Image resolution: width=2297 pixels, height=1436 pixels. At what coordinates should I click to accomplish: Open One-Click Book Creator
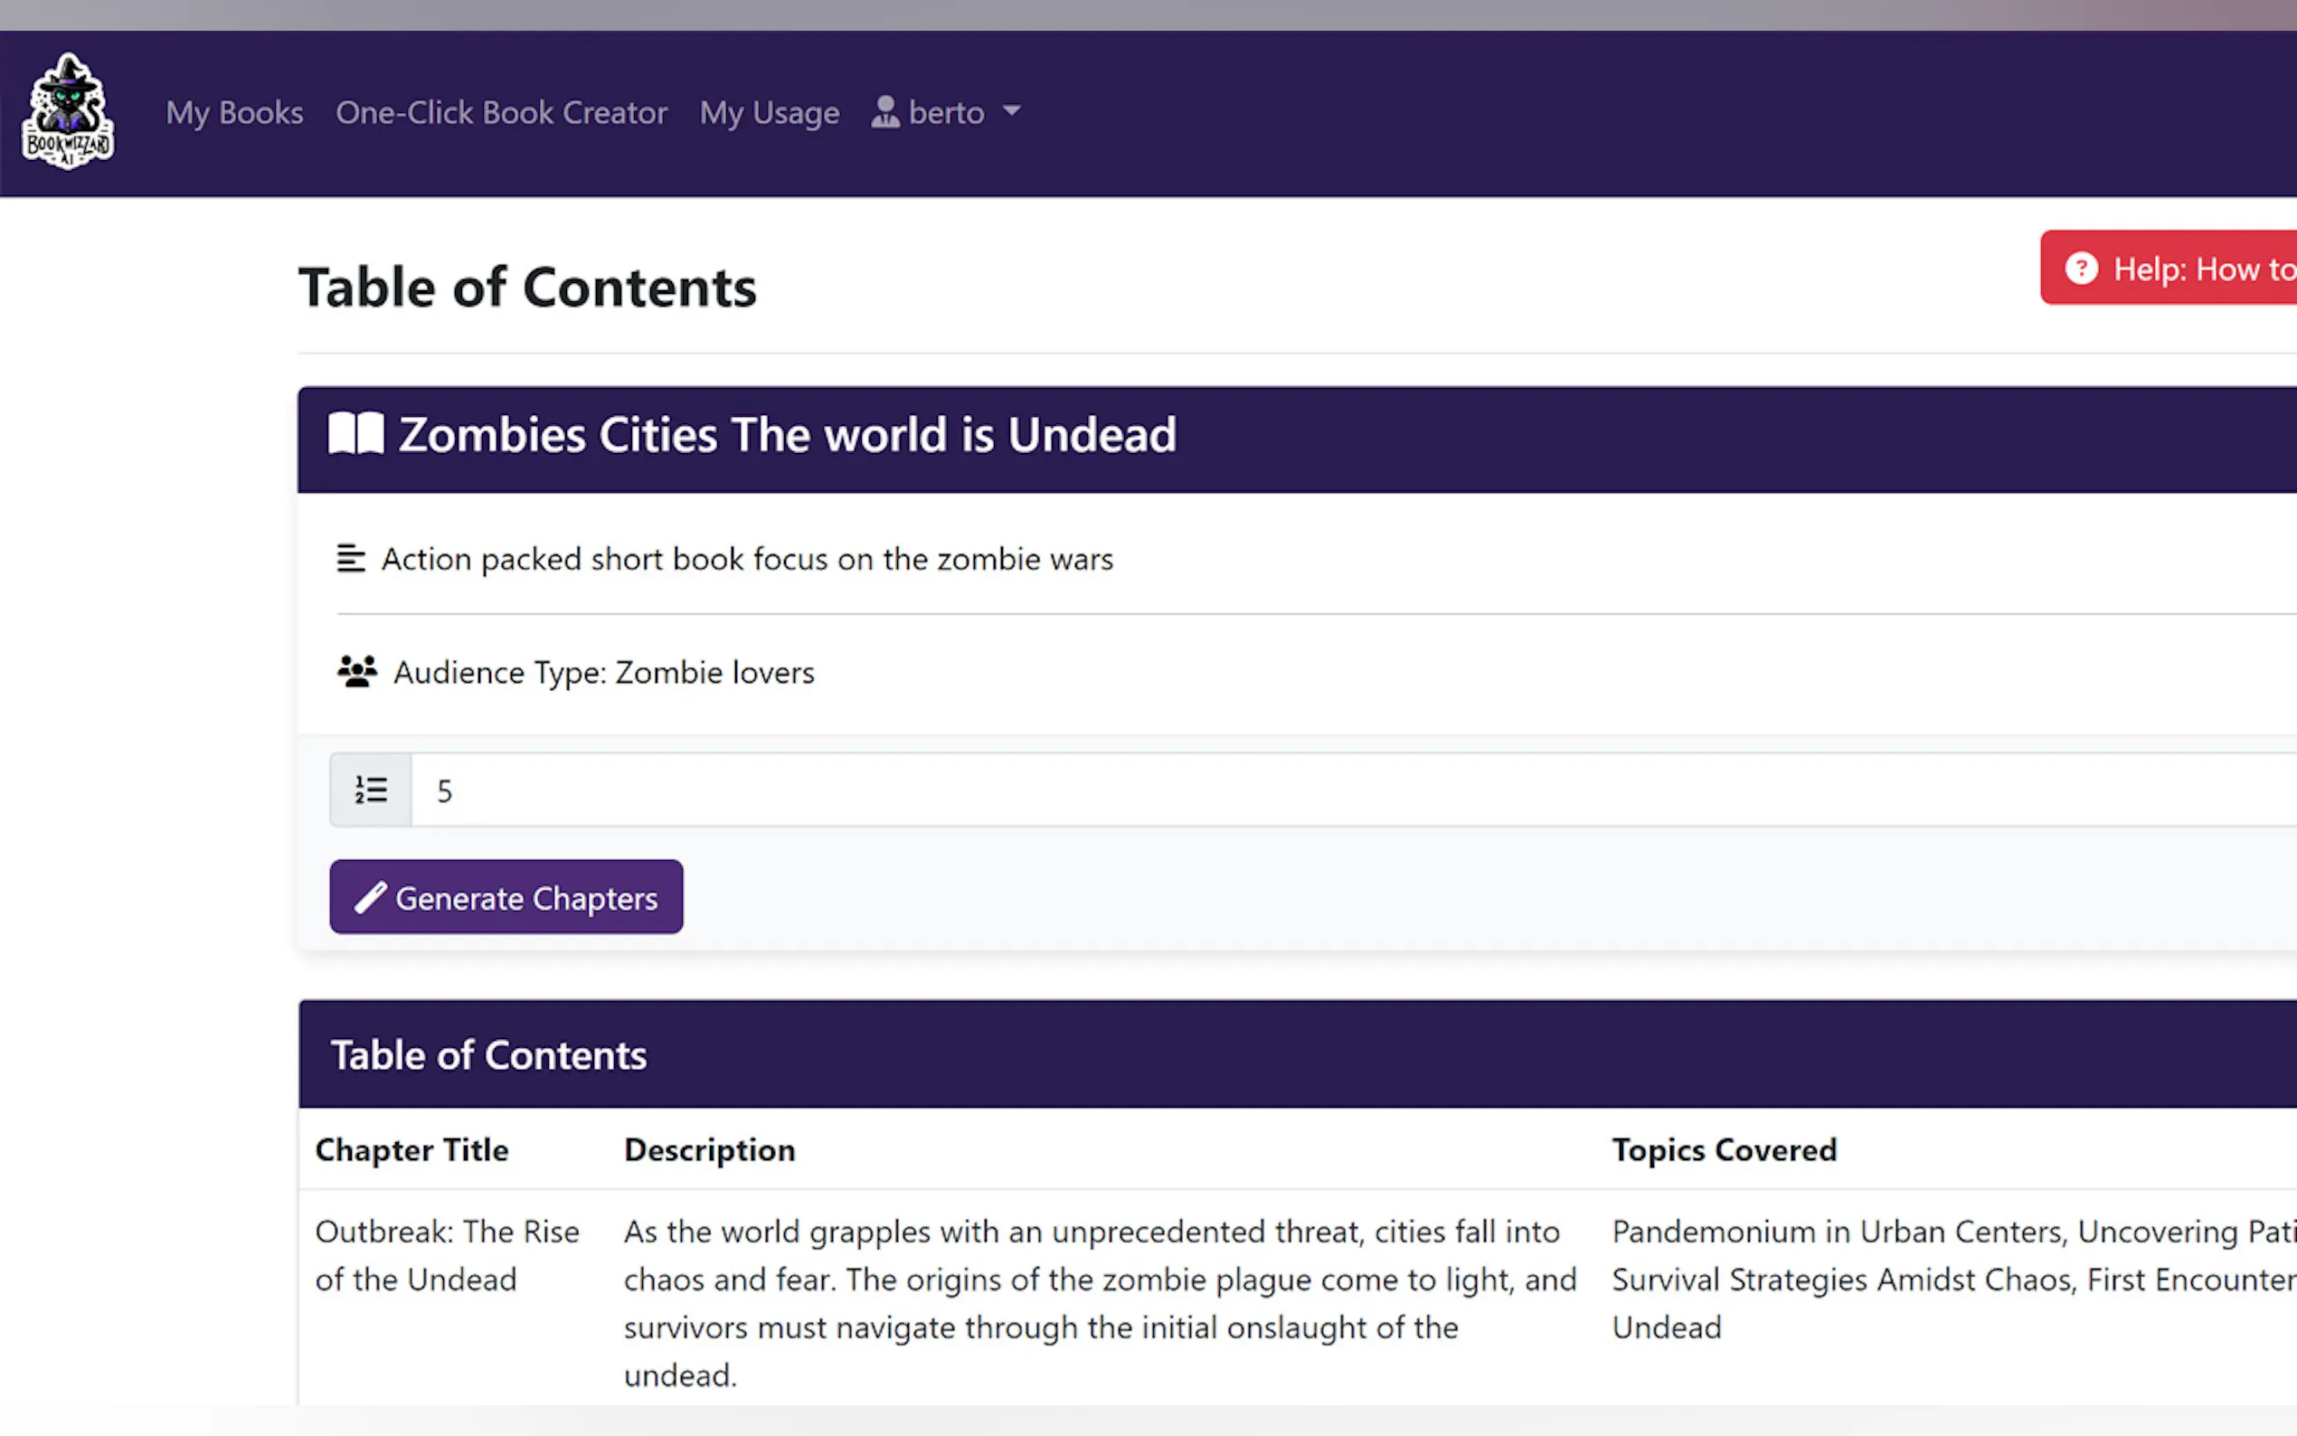[501, 112]
